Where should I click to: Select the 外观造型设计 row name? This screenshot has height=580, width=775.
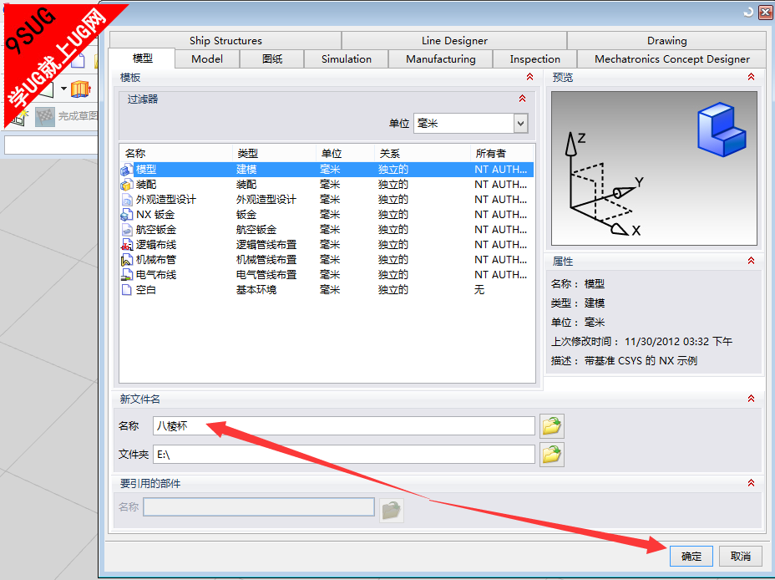tap(166, 200)
